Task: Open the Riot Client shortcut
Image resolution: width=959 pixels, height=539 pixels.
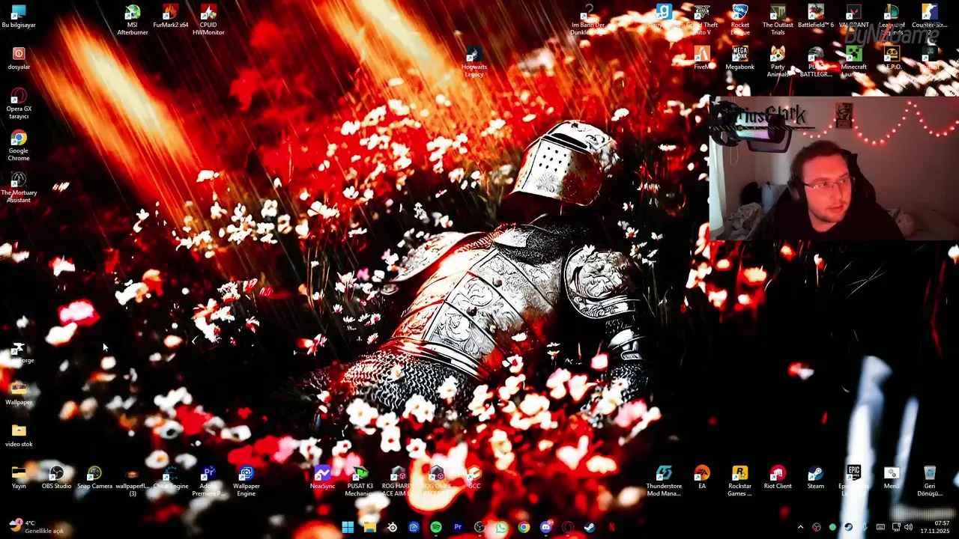Action: click(x=778, y=478)
